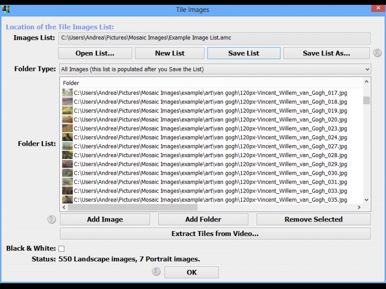This screenshot has width=386, height=289.
Task: Click the folder list scroll down arrow
Action: coord(366,199)
